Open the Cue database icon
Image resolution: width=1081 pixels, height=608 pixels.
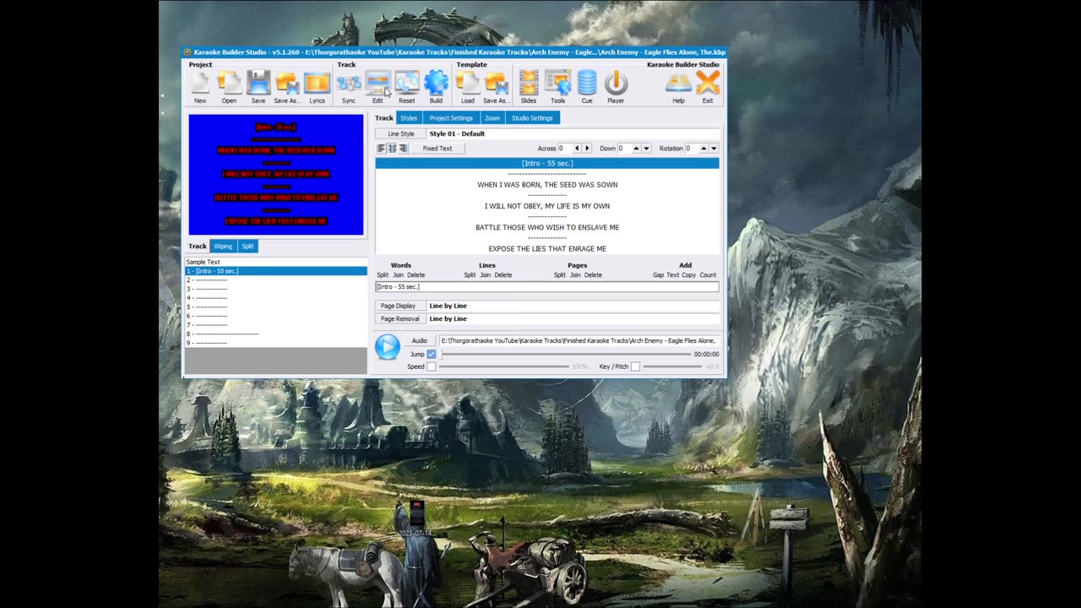(x=587, y=83)
